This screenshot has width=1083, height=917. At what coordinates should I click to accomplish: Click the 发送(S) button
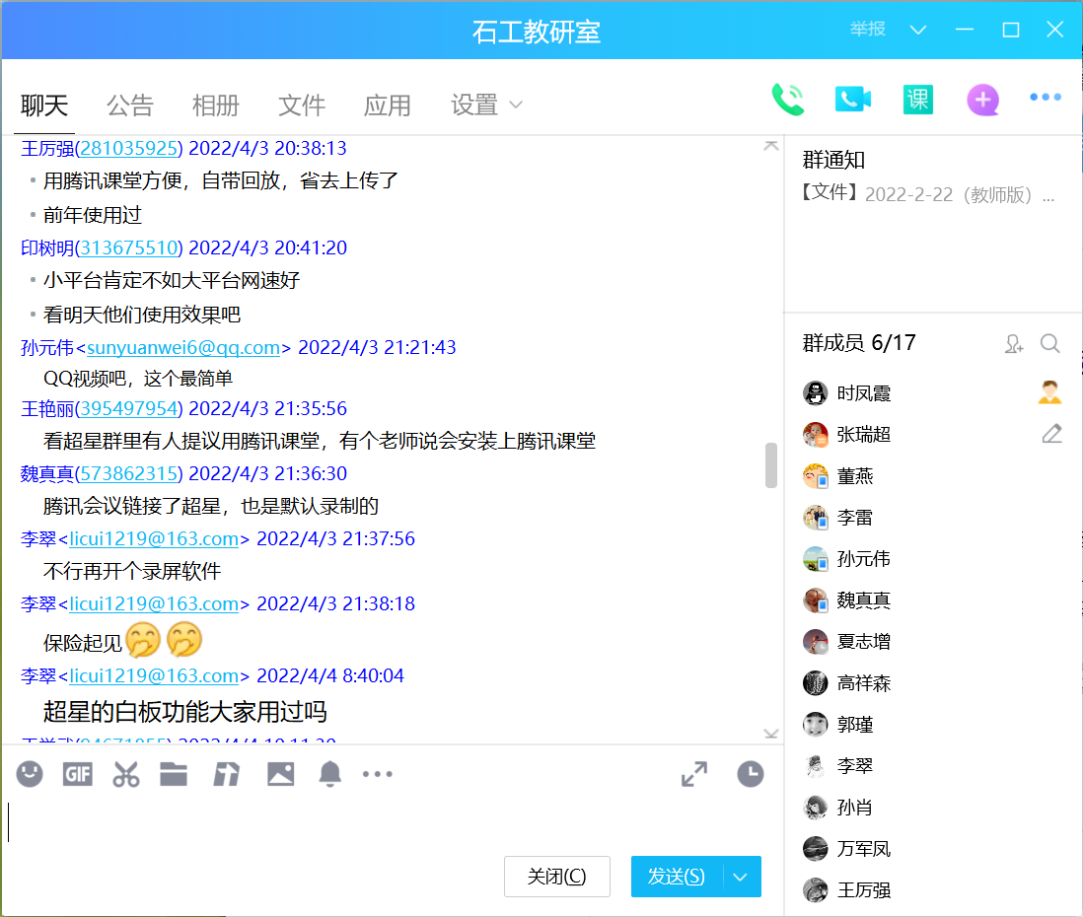[677, 877]
